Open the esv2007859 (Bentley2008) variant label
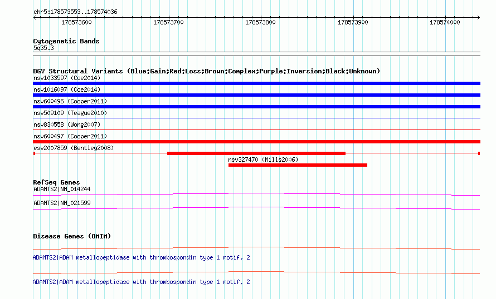496x299 pixels. 74,148
